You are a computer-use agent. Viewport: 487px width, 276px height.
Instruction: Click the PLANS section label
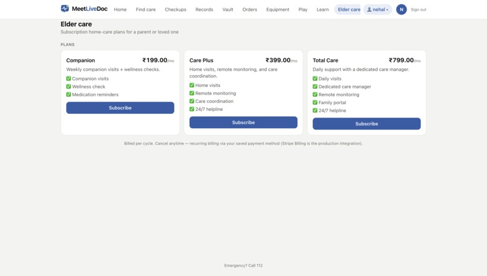coord(68,45)
